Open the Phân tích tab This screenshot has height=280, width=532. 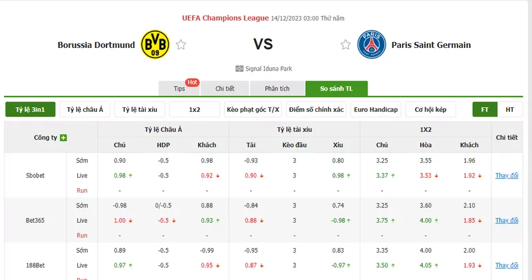[x=277, y=88]
